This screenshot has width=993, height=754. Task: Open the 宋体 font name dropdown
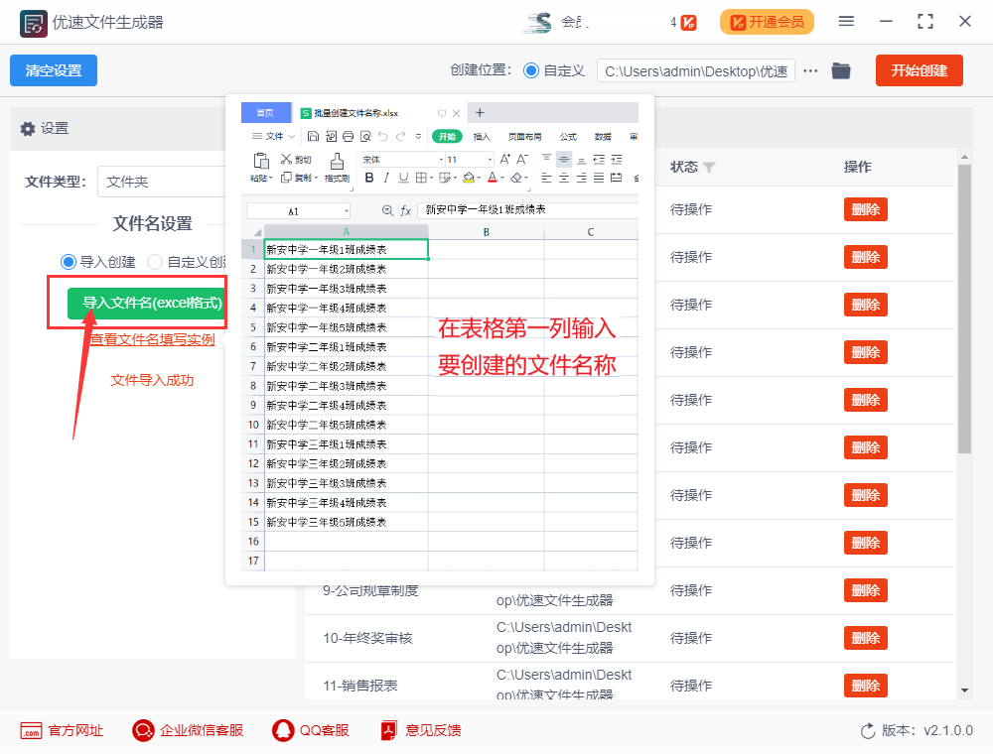tap(442, 160)
